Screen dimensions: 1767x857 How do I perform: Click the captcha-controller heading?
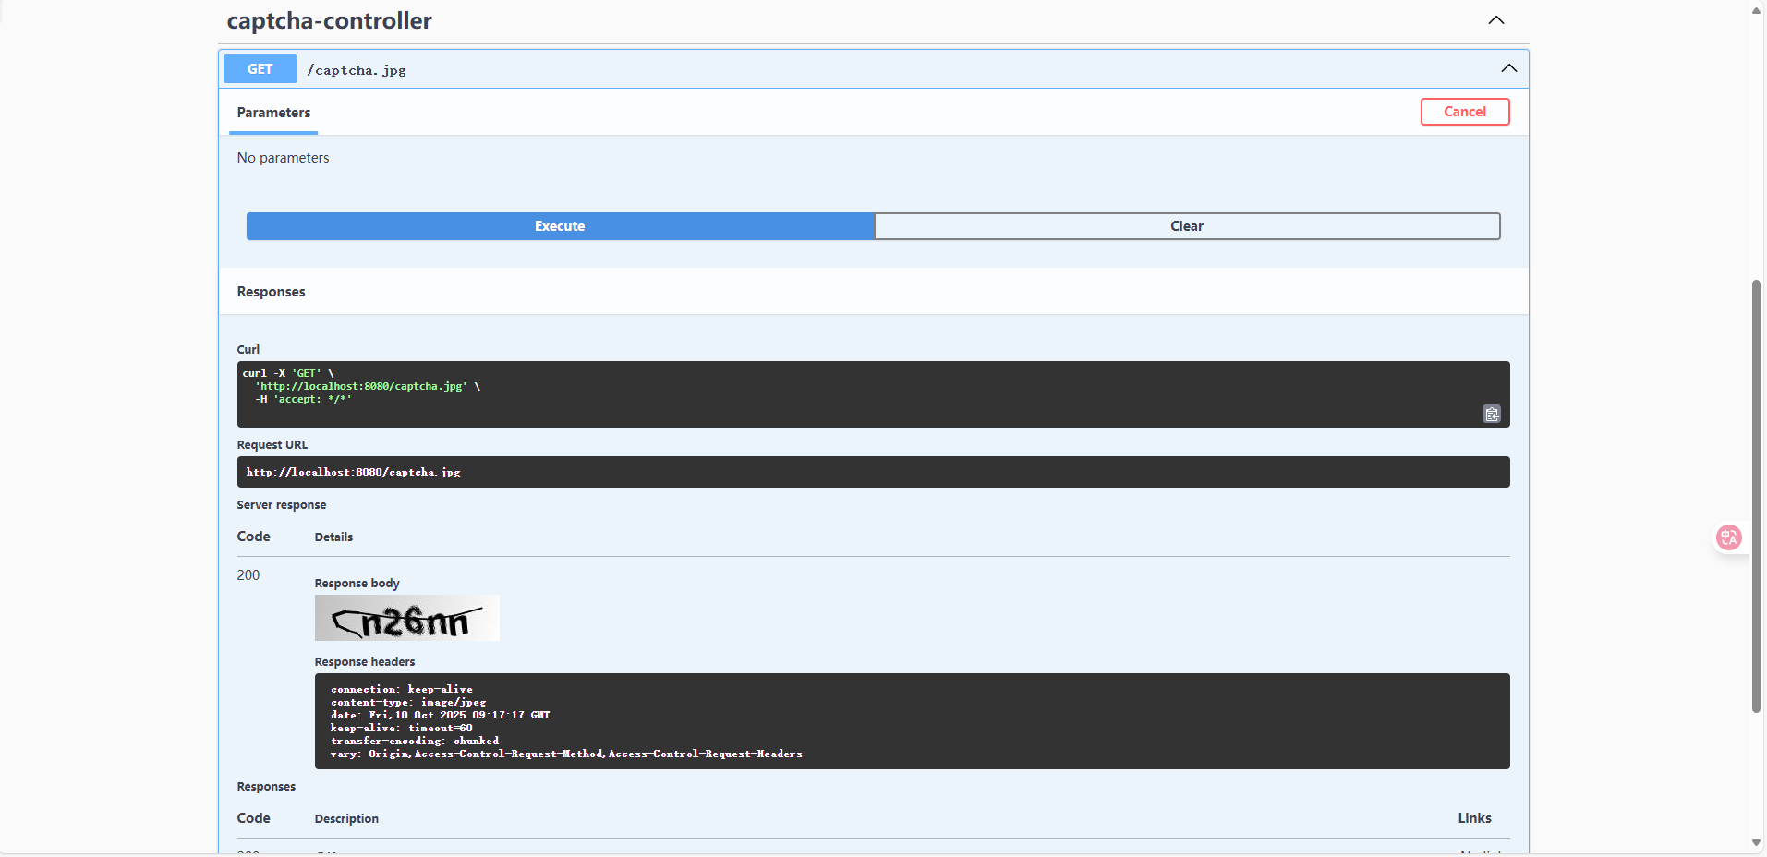329,20
